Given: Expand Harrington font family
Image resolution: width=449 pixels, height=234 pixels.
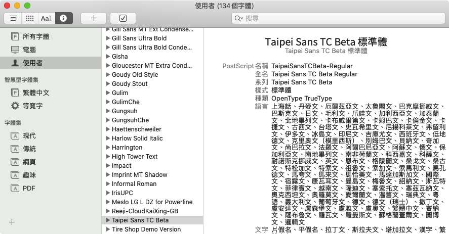Looking at the screenshot, I should pyautogui.click(x=108, y=147).
